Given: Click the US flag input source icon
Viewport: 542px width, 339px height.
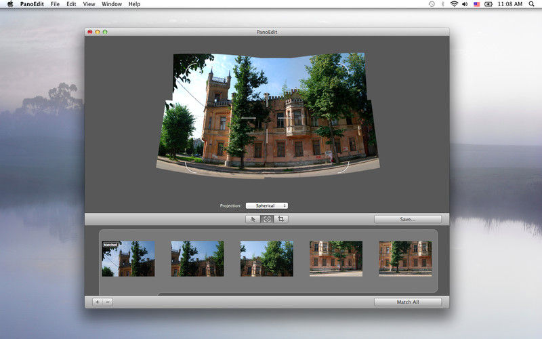Looking at the screenshot, I should pyautogui.click(x=477, y=4).
